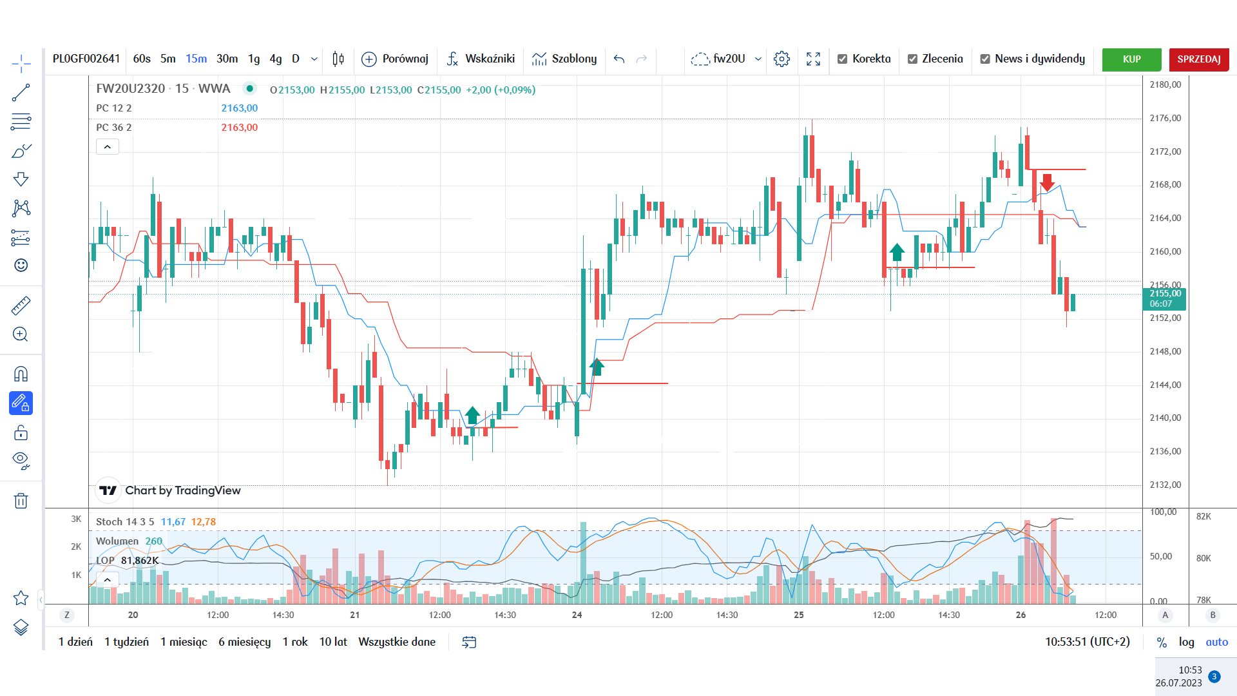Select the 60s interval

tap(142, 59)
